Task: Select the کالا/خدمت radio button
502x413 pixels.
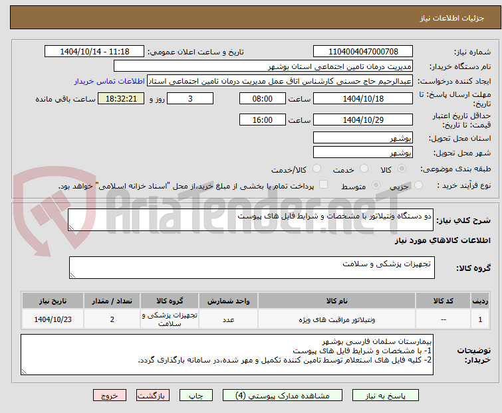Action: (316, 169)
